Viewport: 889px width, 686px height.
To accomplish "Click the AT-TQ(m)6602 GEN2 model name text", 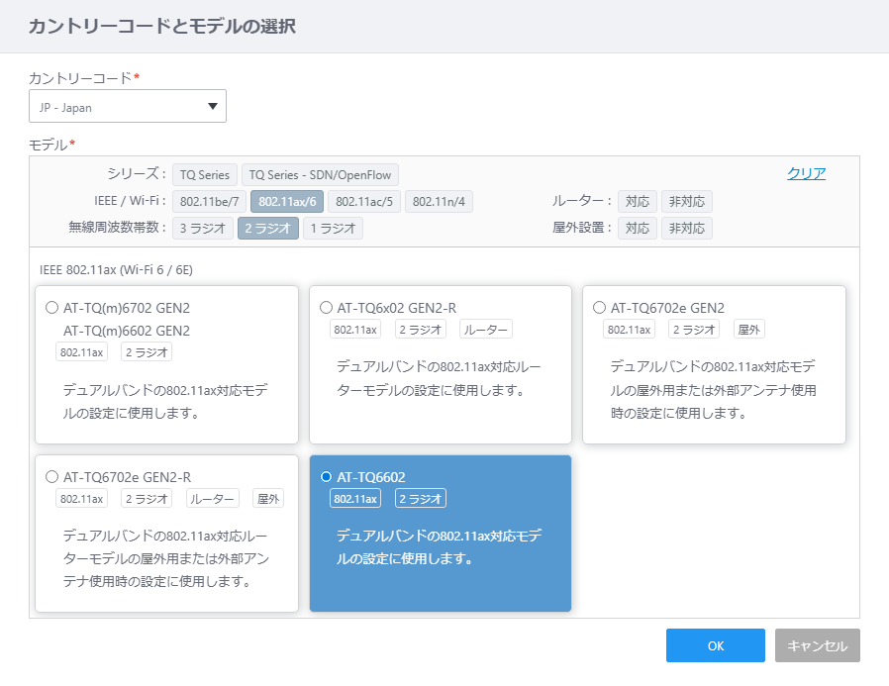I will [127, 331].
